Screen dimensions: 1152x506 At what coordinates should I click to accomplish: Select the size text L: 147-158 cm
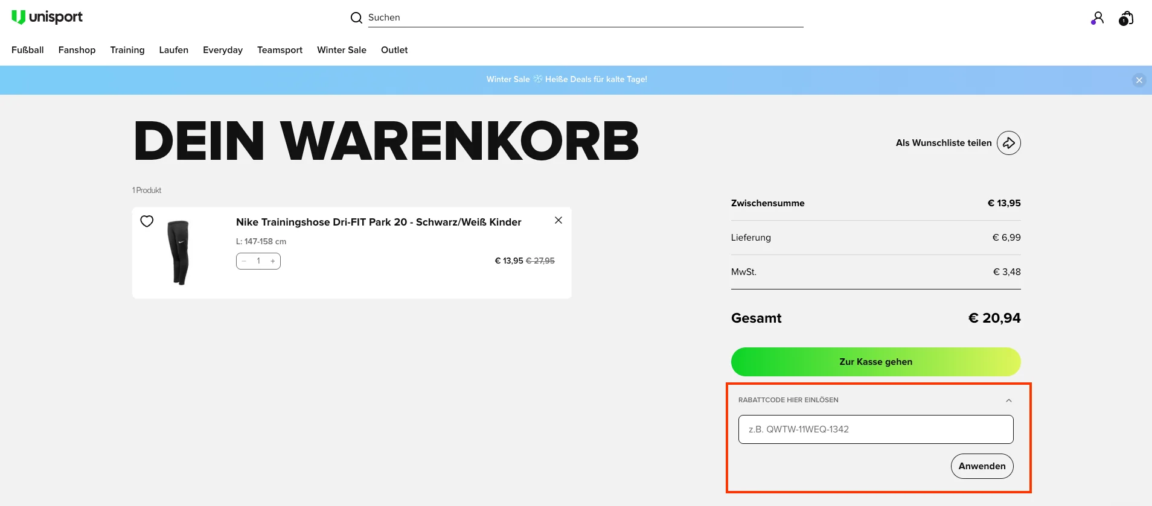[x=261, y=241]
